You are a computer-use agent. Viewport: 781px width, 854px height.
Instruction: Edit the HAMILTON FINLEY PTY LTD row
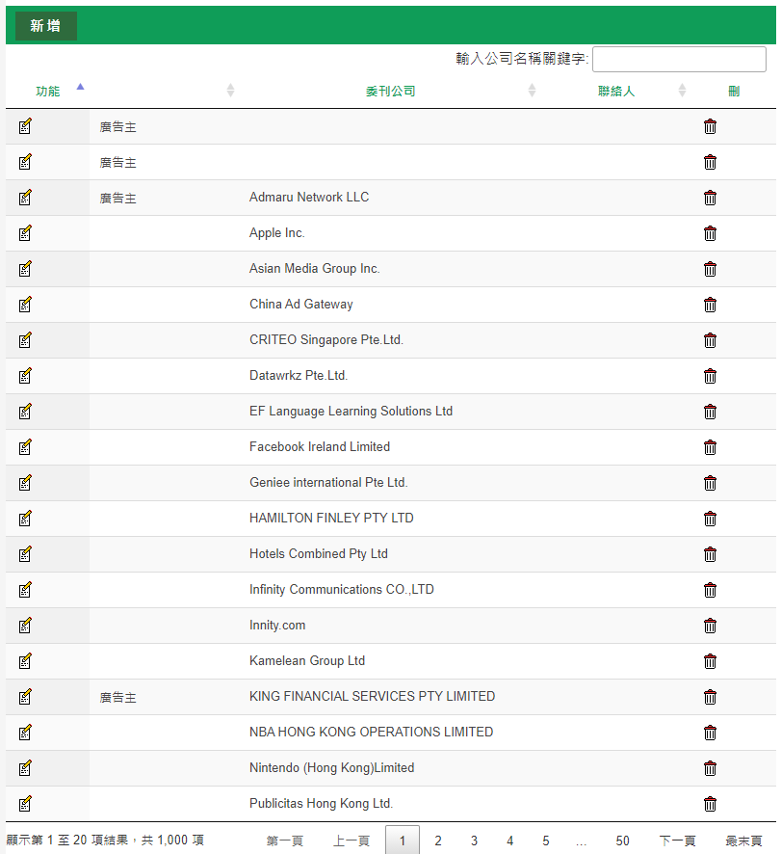tap(25, 519)
